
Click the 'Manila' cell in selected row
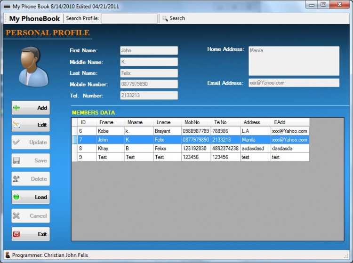[x=256, y=140]
